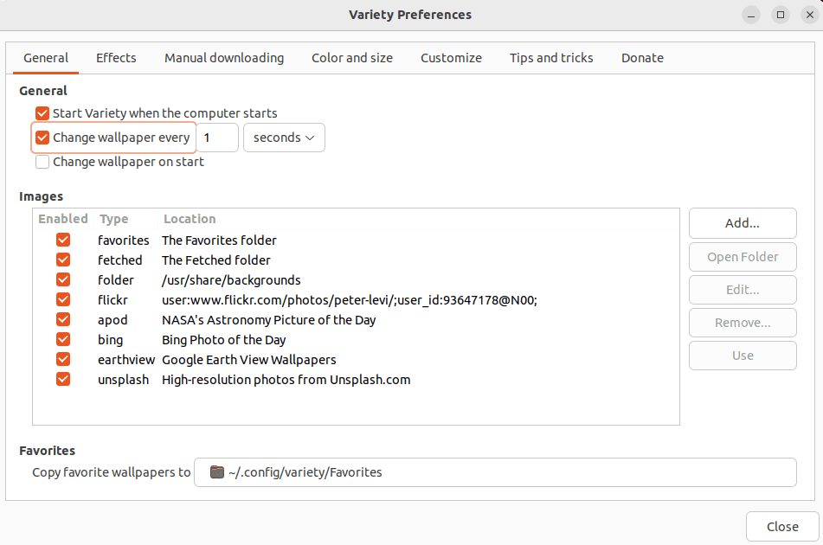This screenshot has height=545, width=823.
Task: Enable Change wallpaper on start
Action: 42,162
